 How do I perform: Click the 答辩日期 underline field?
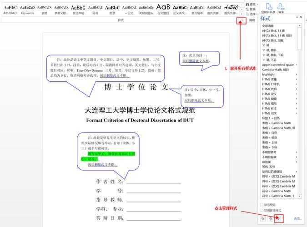click(x=154, y=218)
